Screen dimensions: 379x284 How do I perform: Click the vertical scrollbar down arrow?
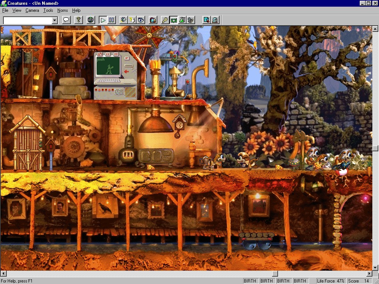(x=375, y=268)
